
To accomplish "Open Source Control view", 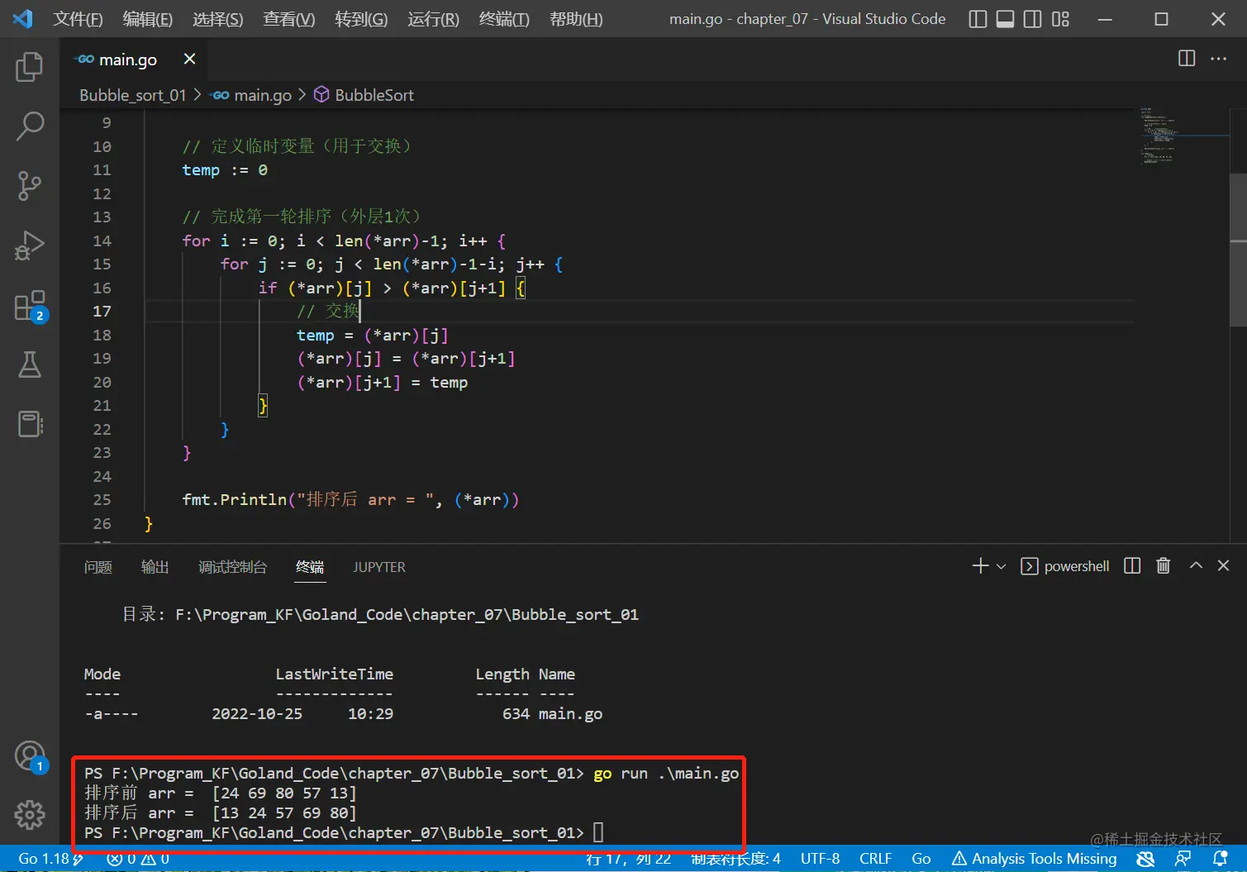I will 30,186.
